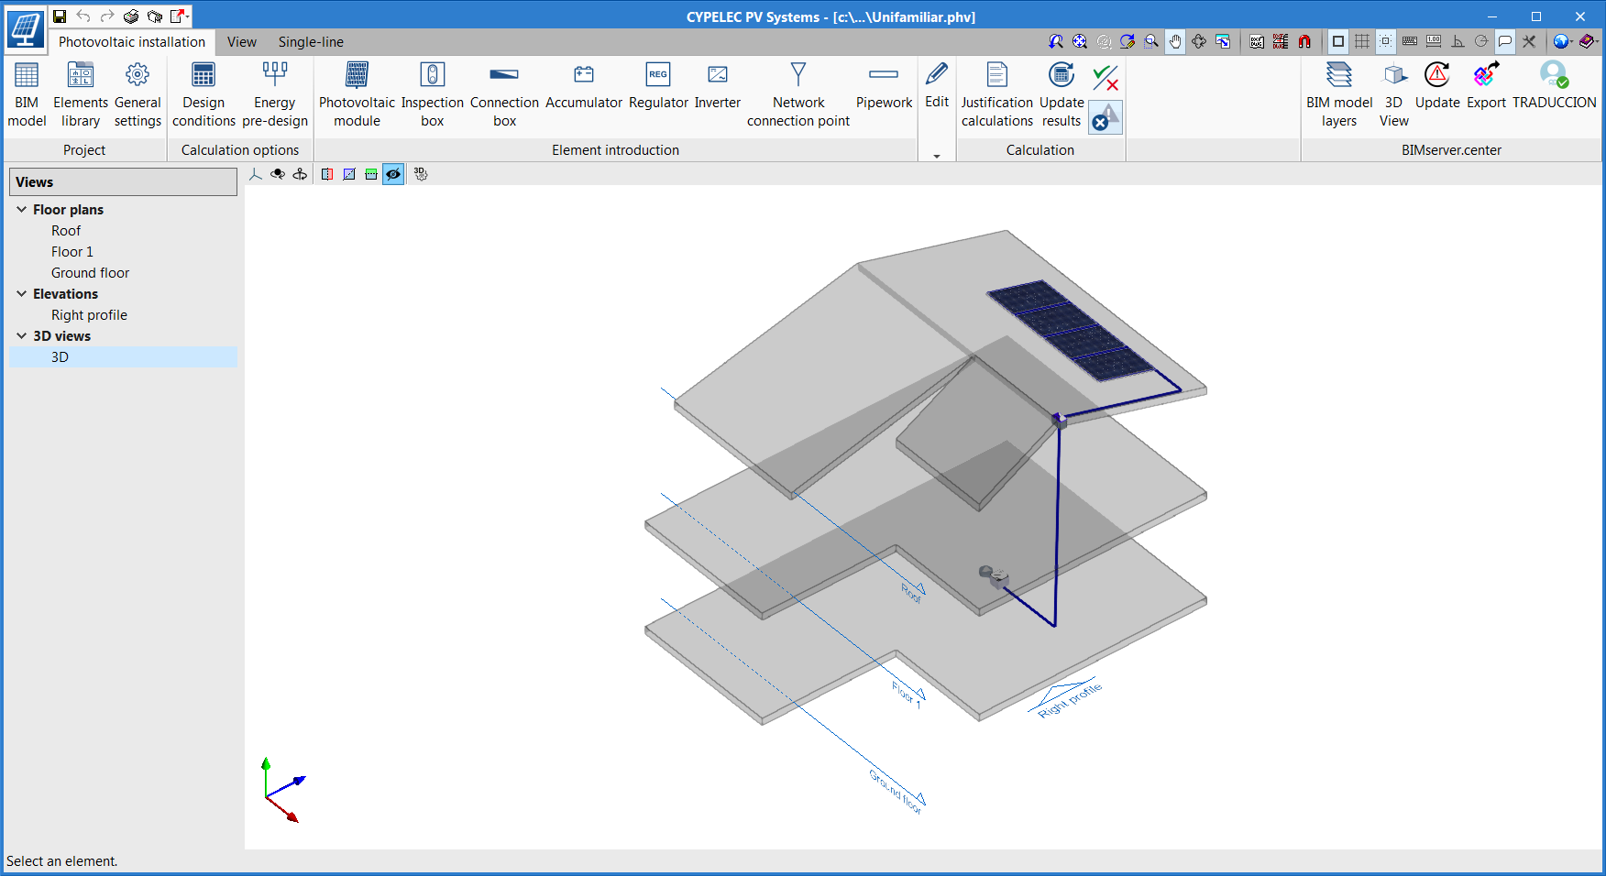This screenshot has width=1606, height=876.
Task: Toggle the grid display in top toolbar
Action: [1362, 41]
